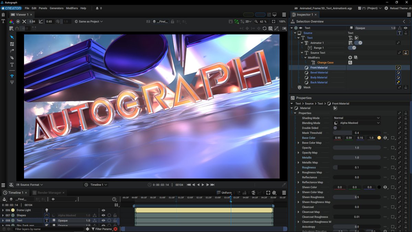Toggle the Animator 1 enable switch
This screenshot has height=232, width=412.
358,43
